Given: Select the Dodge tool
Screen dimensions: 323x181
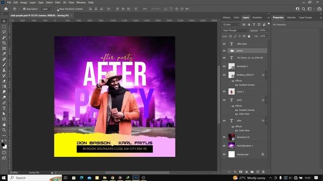Looking at the screenshot, I should point(4,97).
